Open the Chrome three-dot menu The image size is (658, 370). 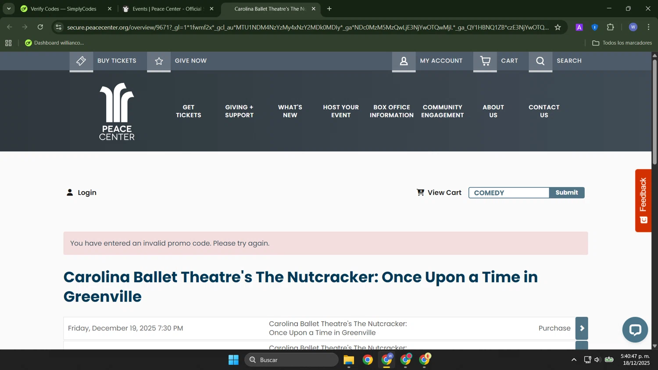click(x=648, y=27)
